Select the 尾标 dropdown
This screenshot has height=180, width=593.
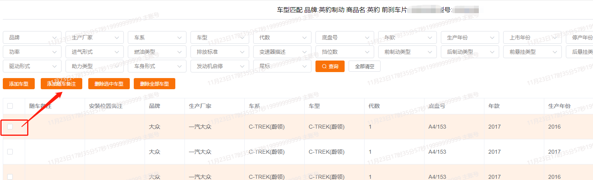(x=282, y=66)
